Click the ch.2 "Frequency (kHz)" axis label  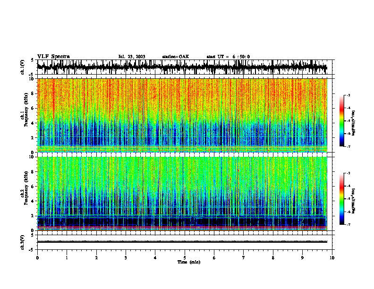point(25,188)
